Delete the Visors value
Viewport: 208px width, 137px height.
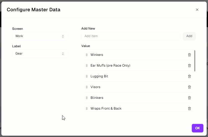tap(189, 87)
